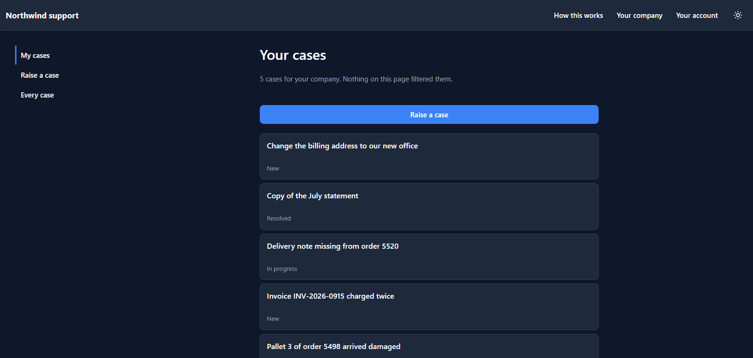
Task: Click the In progress status on delivery note case
Action: [x=282, y=269]
